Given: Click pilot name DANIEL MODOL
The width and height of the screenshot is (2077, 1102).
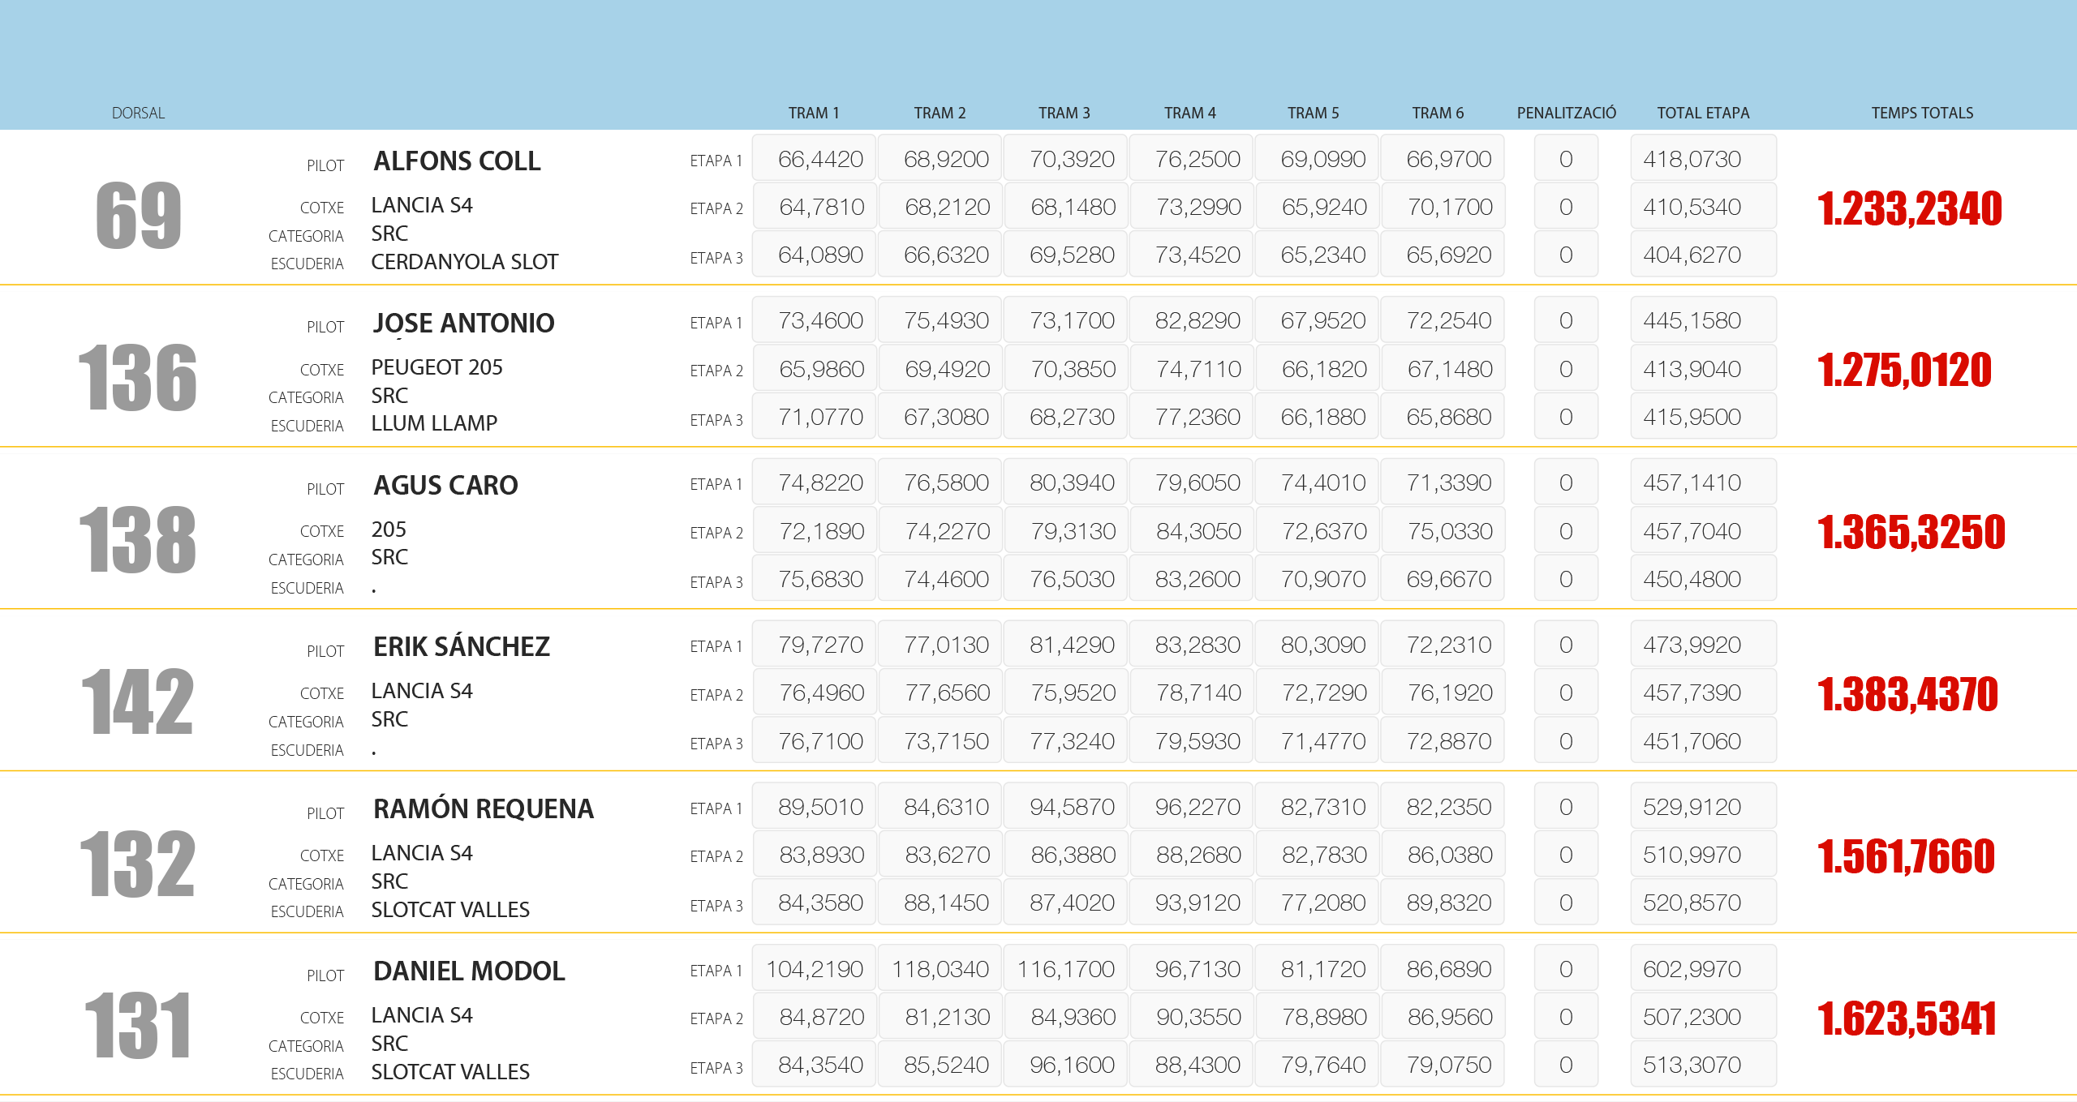Looking at the screenshot, I should (x=469, y=971).
